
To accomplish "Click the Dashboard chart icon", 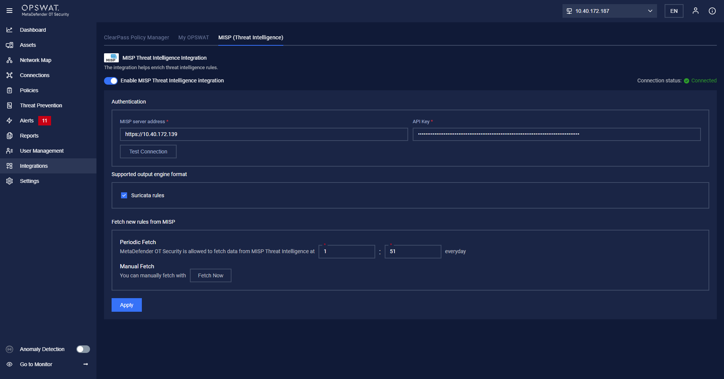I will click(9, 30).
